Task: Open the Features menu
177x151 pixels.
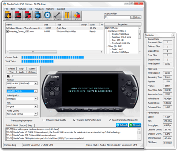Action: [22, 9]
